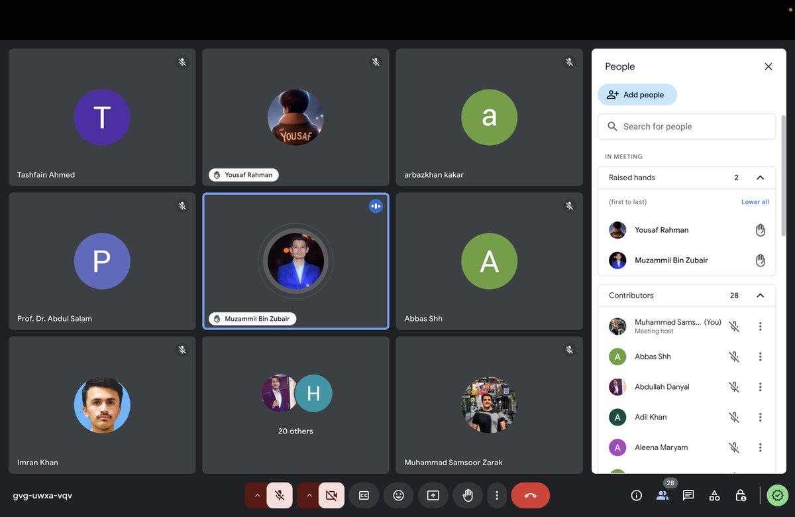Click the Add people button

pyautogui.click(x=637, y=95)
